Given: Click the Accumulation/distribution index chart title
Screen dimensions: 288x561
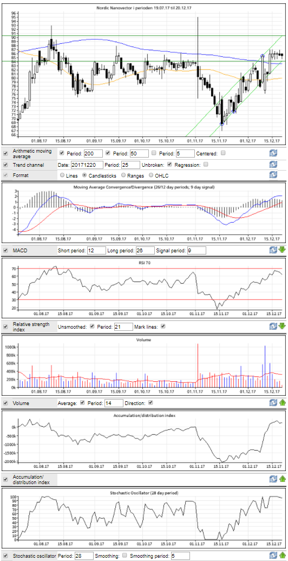Looking at the screenshot, I should coord(144,415).
